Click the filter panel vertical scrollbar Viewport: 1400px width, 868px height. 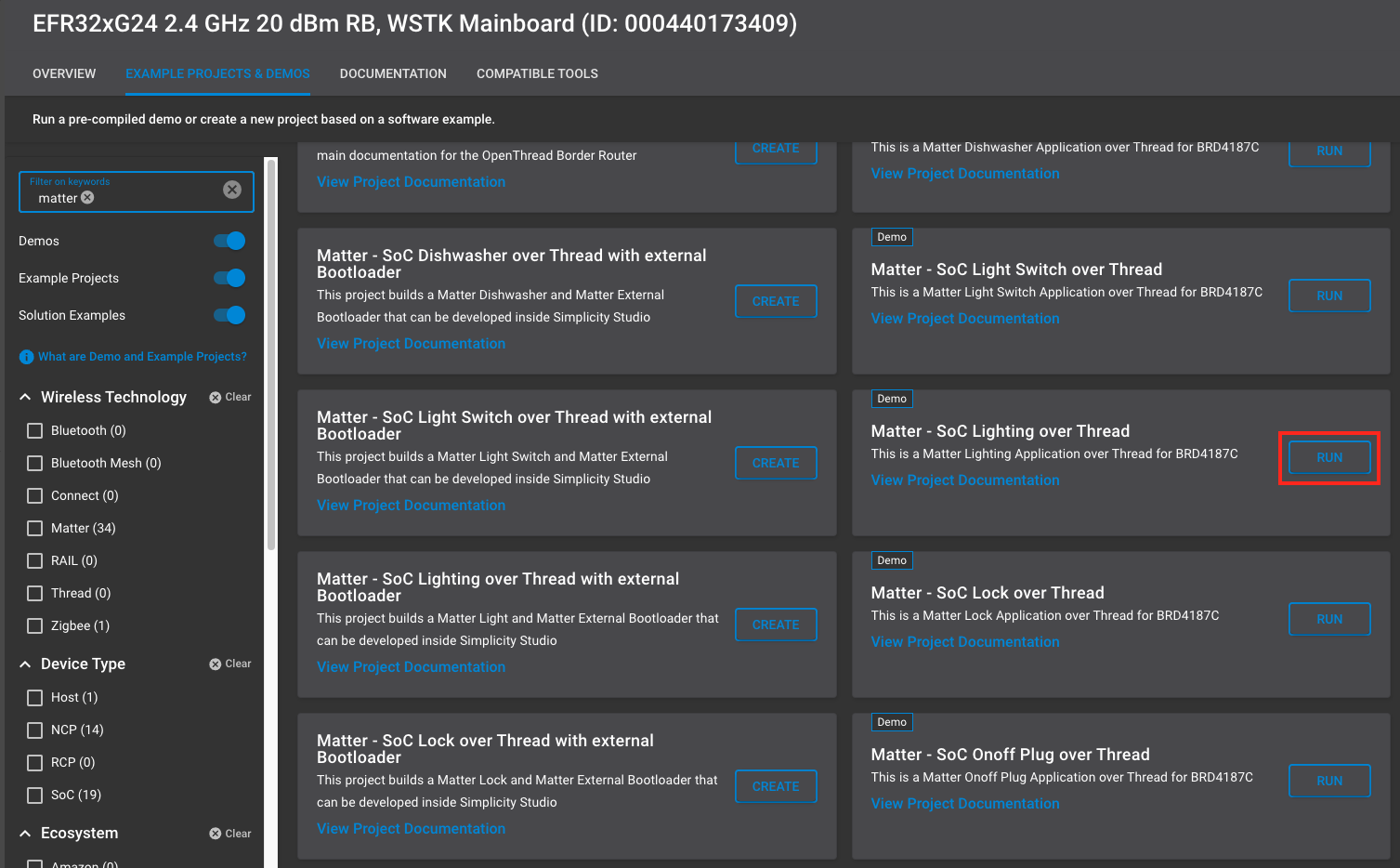[271, 353]
